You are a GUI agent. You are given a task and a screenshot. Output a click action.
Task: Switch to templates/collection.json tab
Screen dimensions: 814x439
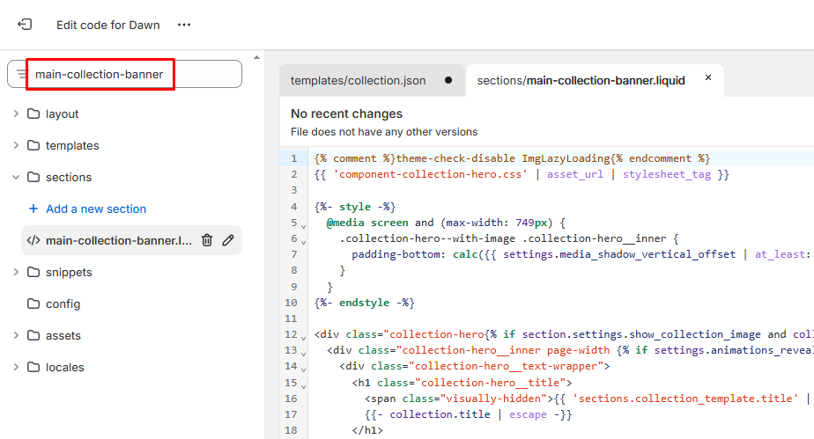point(372,80)
